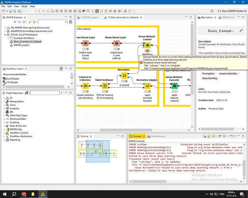This screenshot has width=248, height=198.
Task: Select the Keras Network Executor node
Action: click(x=175, y=86)
